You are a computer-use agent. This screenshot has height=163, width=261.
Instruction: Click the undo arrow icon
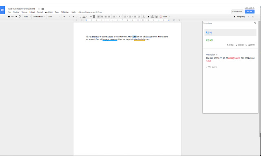(13, 17)
